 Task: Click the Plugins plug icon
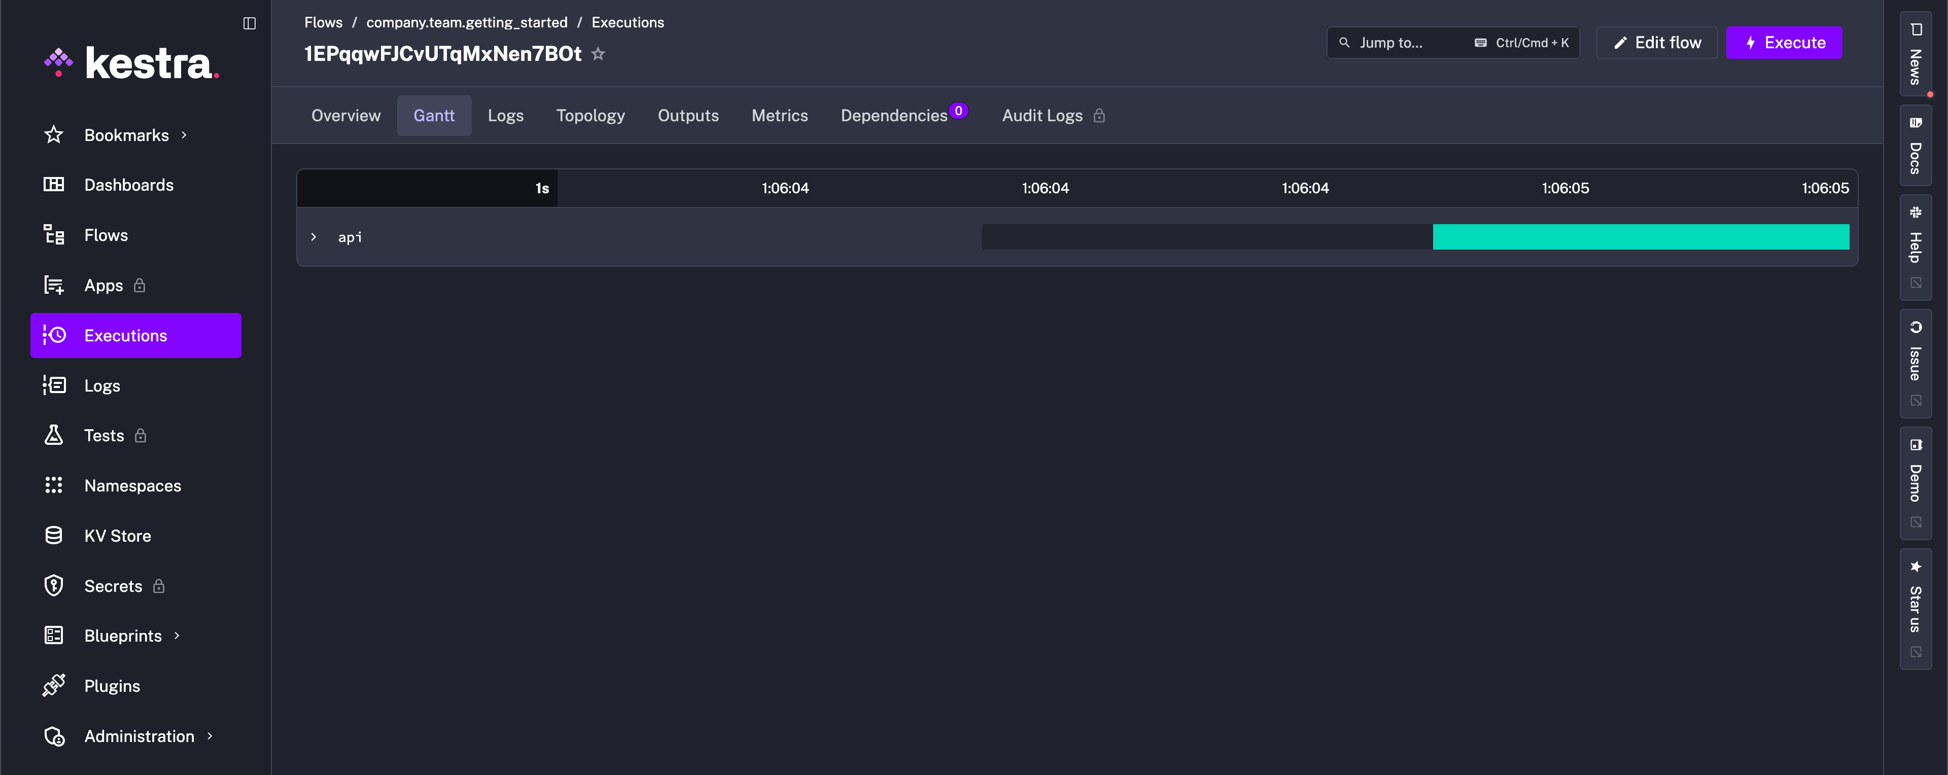click(54, 686)
